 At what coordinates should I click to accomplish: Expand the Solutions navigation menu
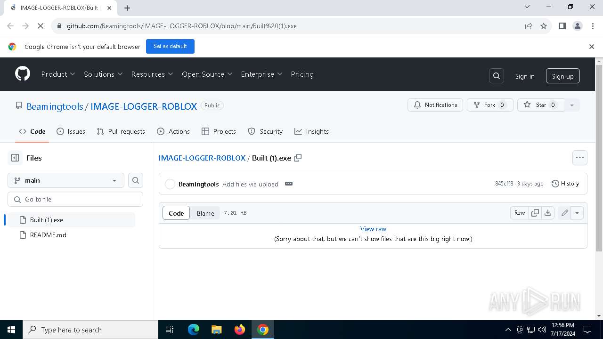(103, 74)
